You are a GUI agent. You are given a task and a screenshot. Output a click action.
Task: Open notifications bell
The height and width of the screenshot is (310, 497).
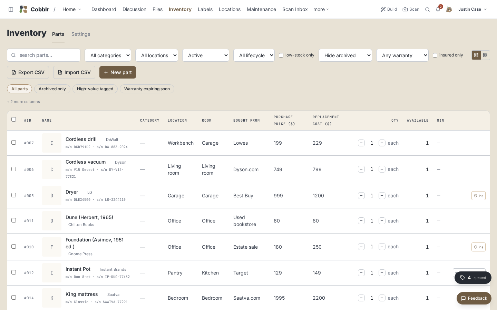click(438, 9)
